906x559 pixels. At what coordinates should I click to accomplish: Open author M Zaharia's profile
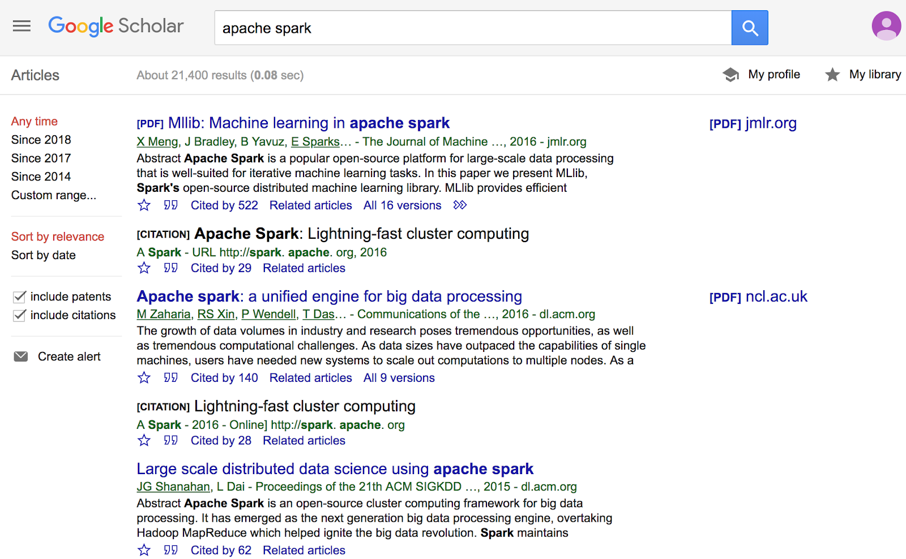(164, 315)
